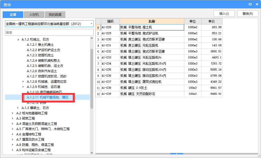The height and width of the screenshot is (158, 261).
Task: Select row 机械 填土碾压 光轮压路机8t
Action: pyautogui.click(x=152, y=58)
